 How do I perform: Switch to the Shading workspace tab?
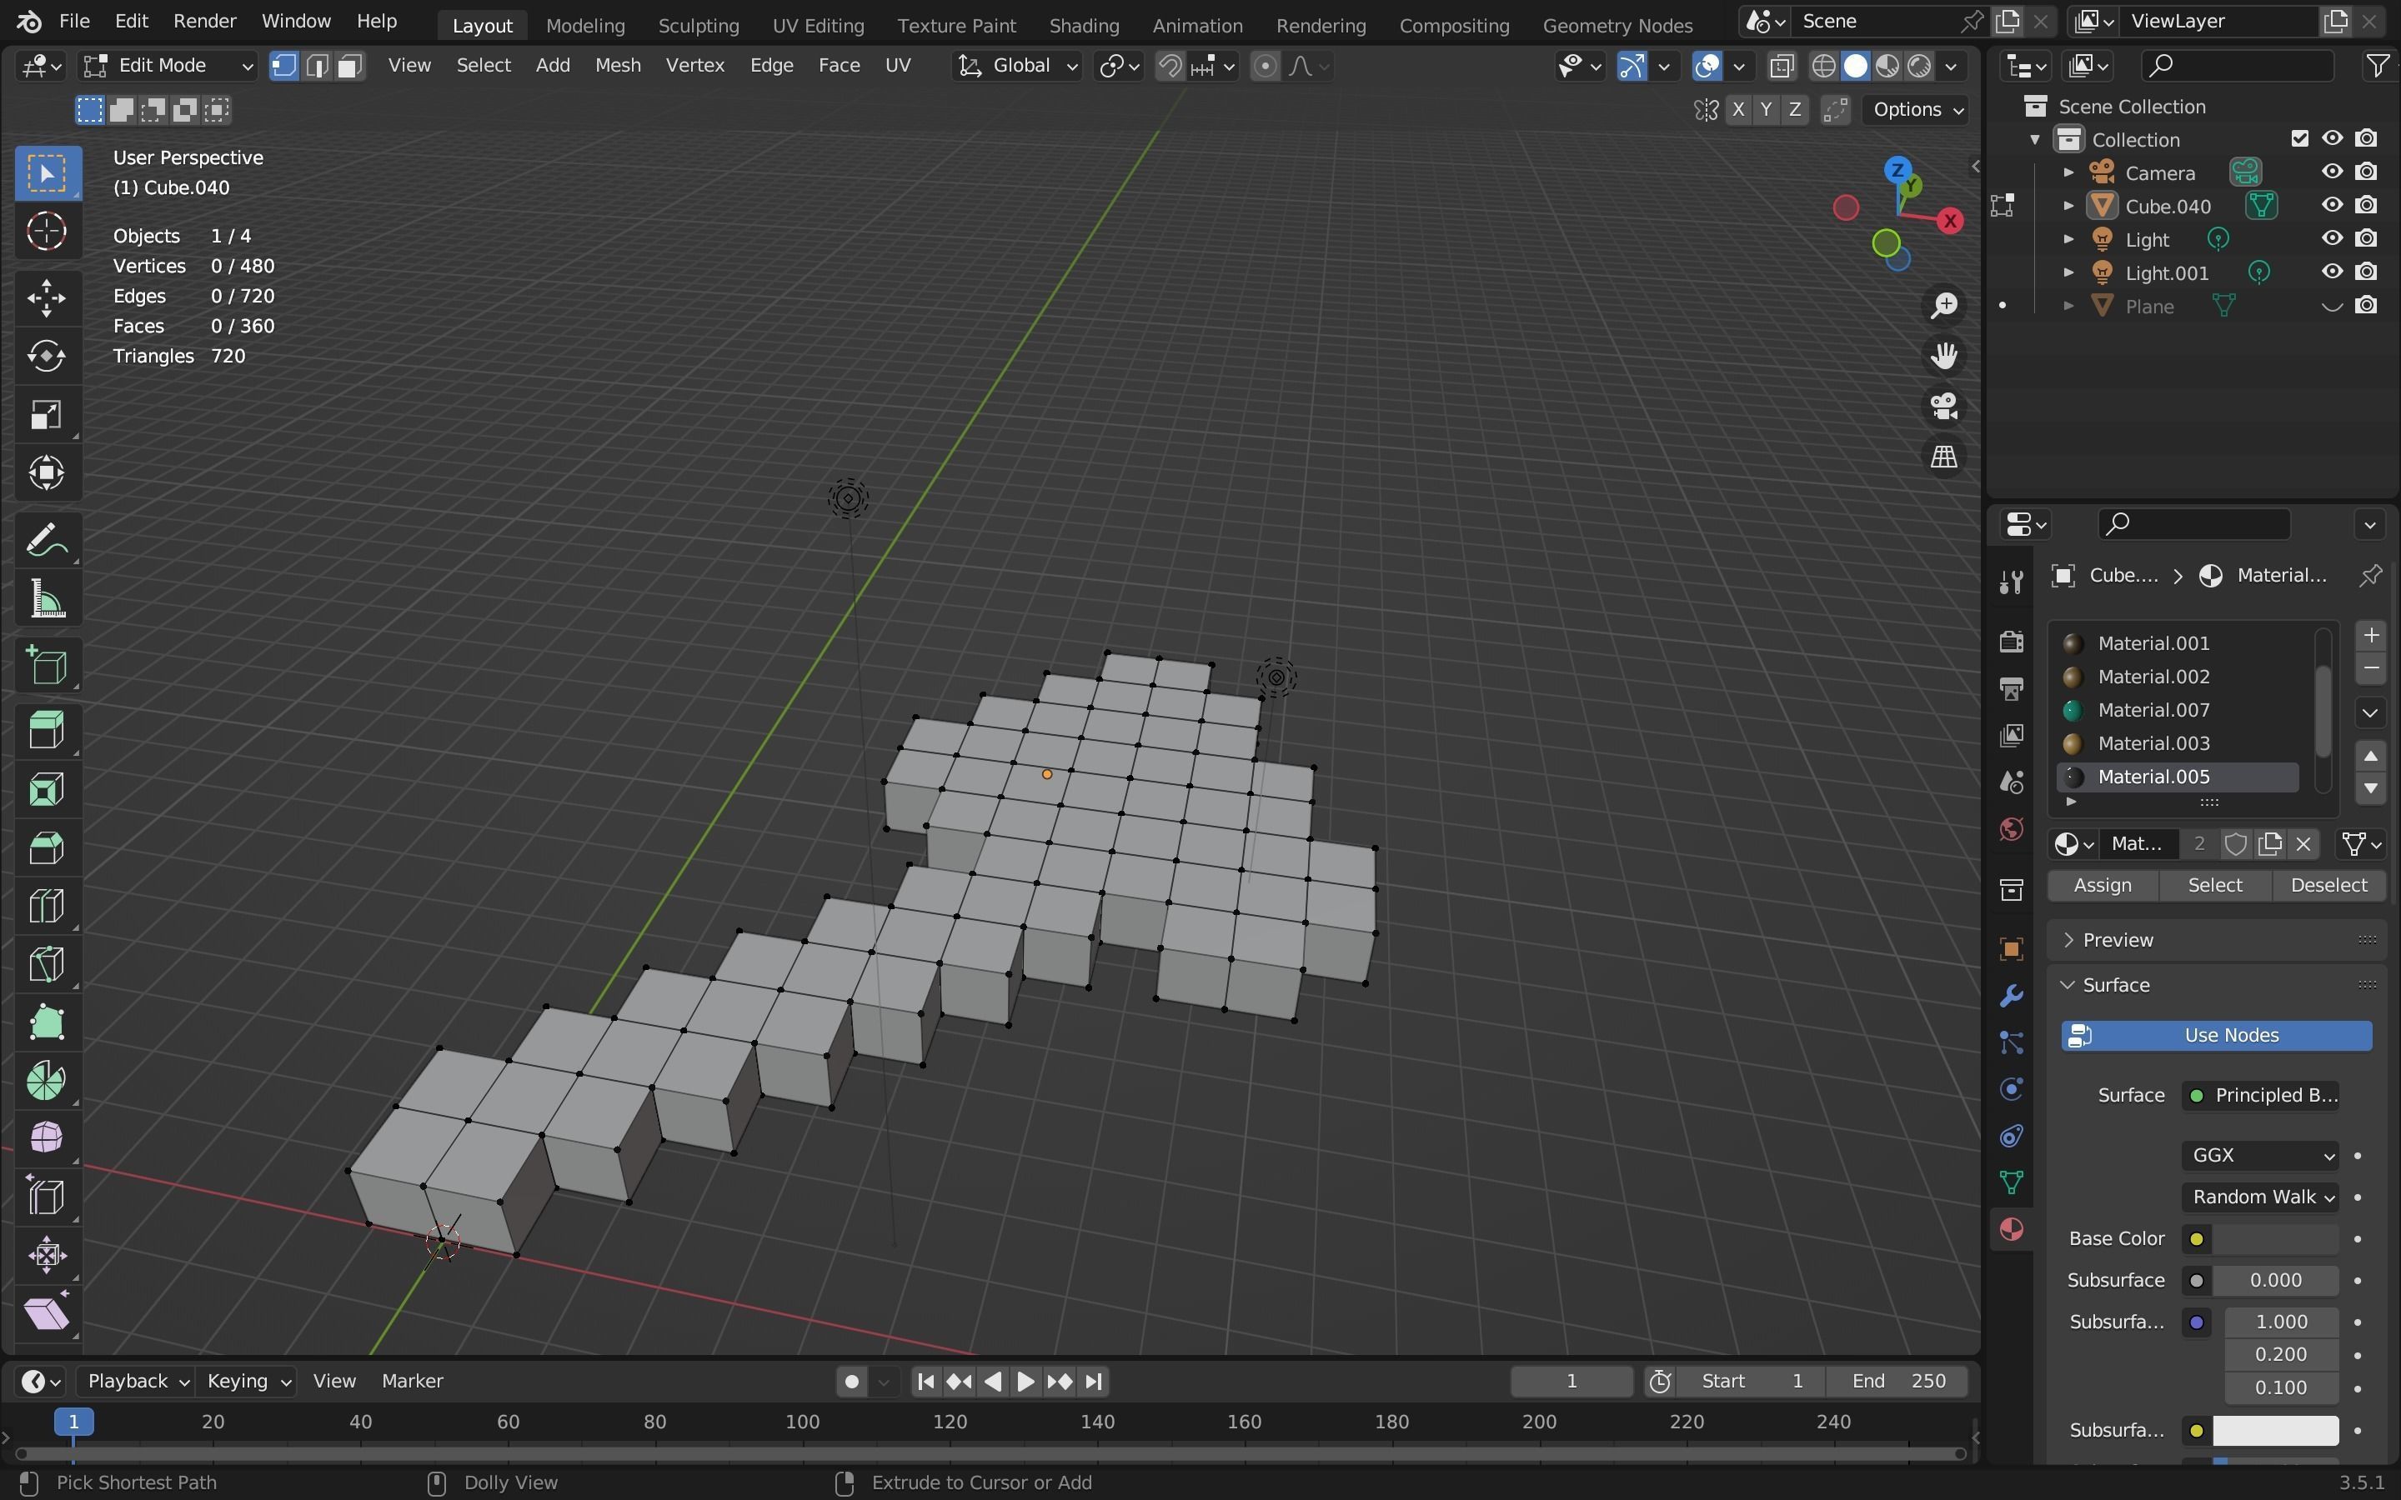(x=1084, y=25)
